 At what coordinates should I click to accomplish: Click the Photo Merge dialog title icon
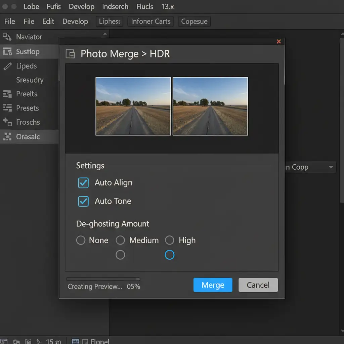coord(70,54)
